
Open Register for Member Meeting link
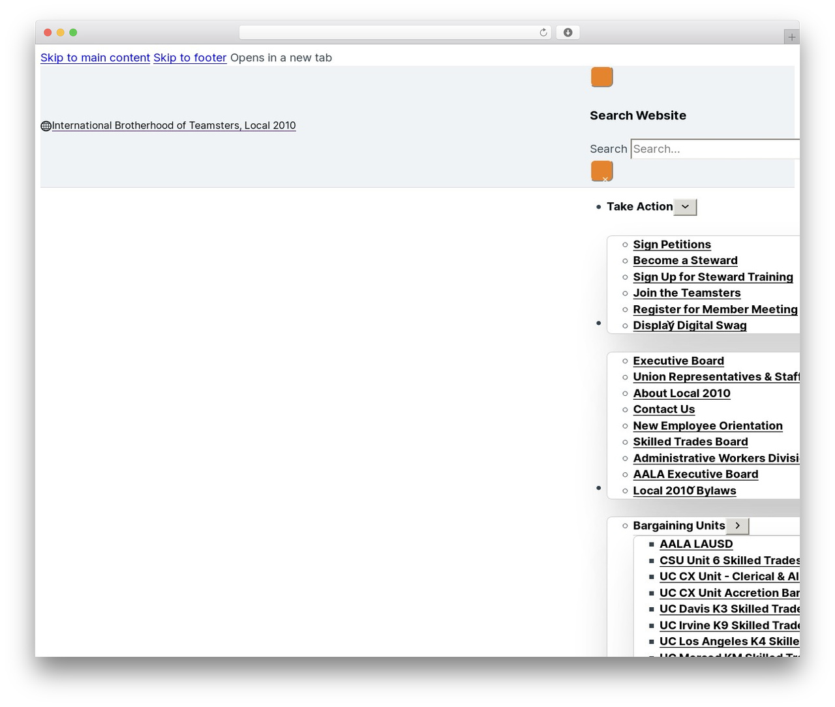[x=715, y=309]
